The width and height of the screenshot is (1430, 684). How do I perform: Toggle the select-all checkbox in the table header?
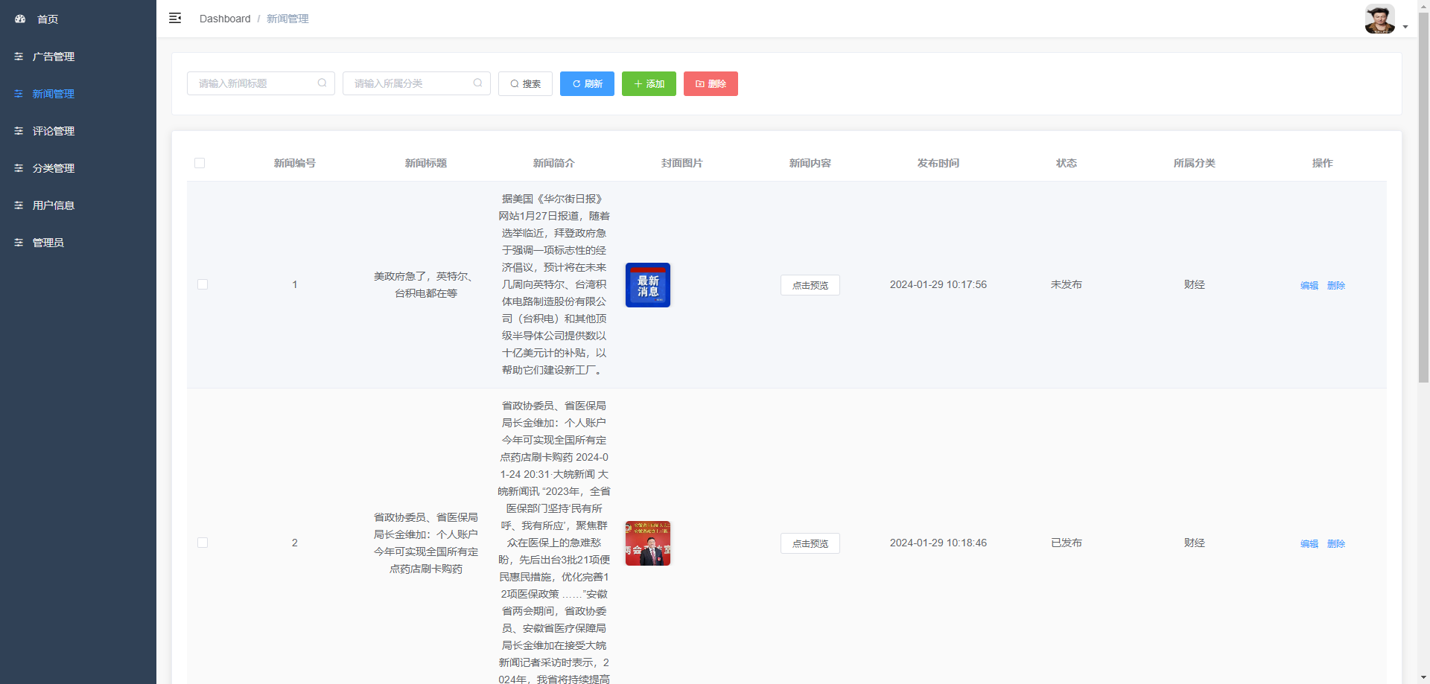click(x=200, y=163)
